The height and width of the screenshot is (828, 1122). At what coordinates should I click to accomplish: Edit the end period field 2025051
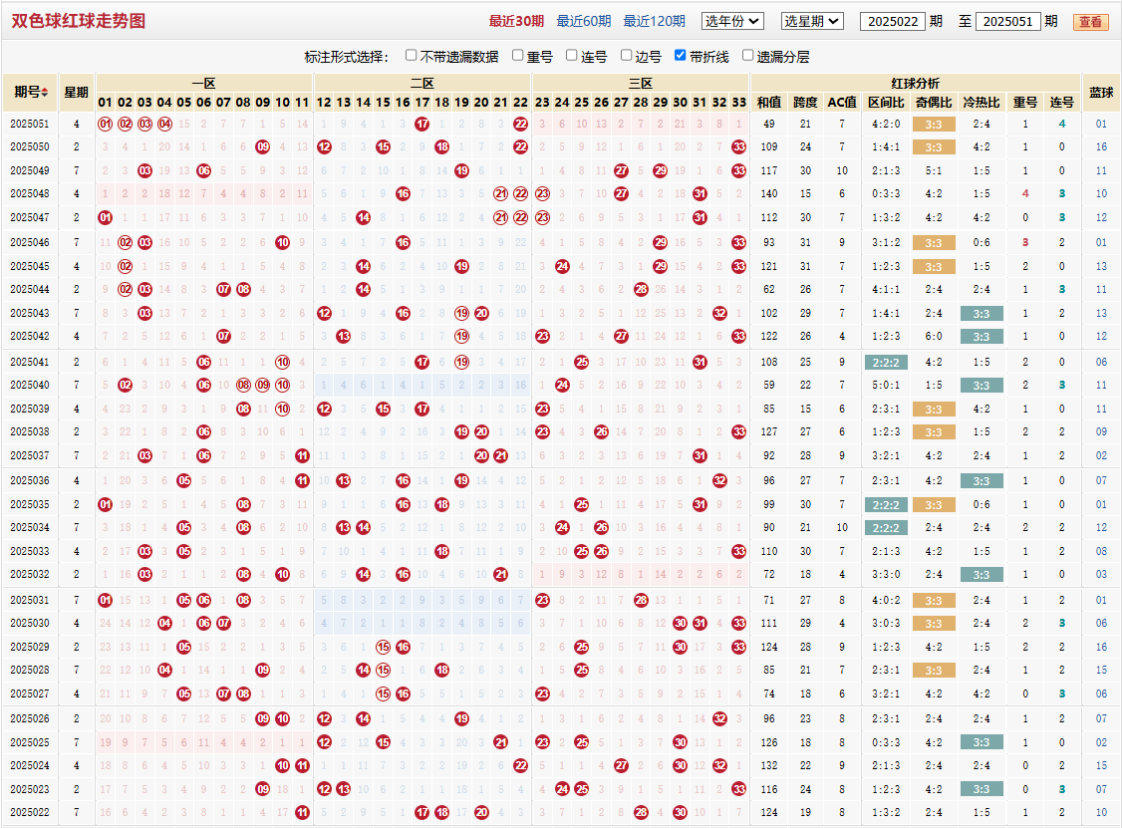1007,22
